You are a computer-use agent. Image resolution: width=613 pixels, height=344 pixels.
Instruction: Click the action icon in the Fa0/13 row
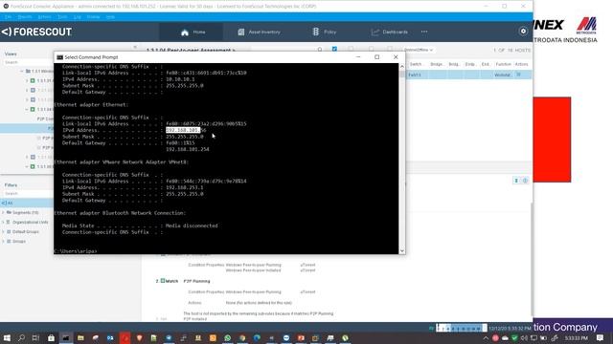pyautogui.click(x=519, y=75)
